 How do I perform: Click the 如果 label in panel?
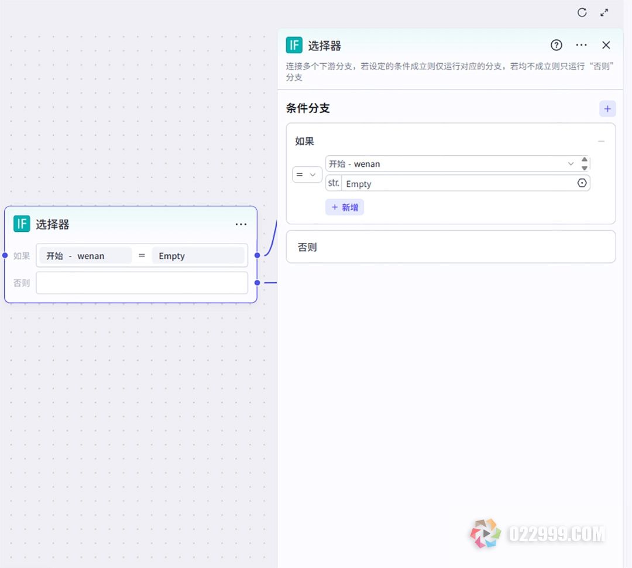304,141
